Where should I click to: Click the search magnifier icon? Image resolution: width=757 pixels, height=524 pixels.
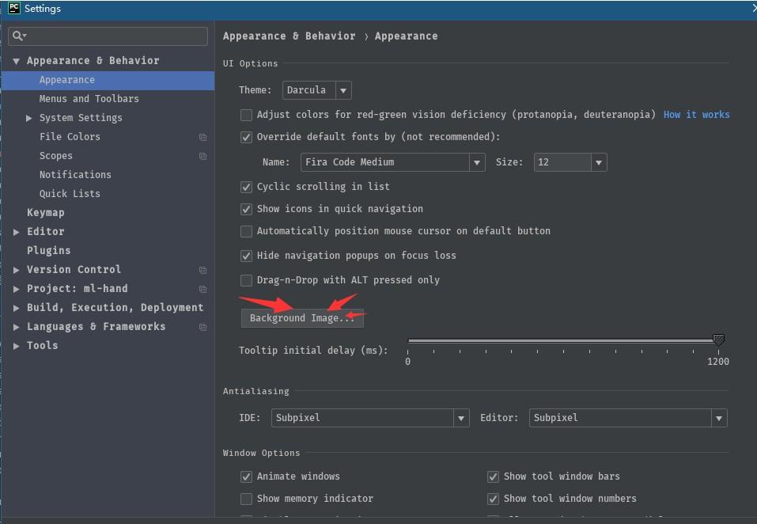tap(18, 36)
